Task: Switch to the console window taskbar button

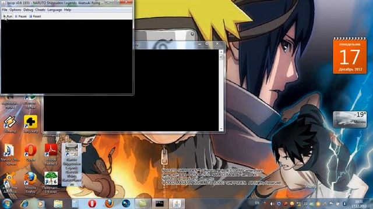Action: click(160, 204)
